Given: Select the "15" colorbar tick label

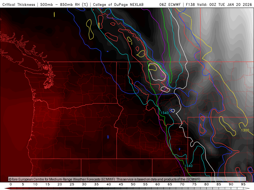Looking at the screenshot, I should [x=47, y=184].
